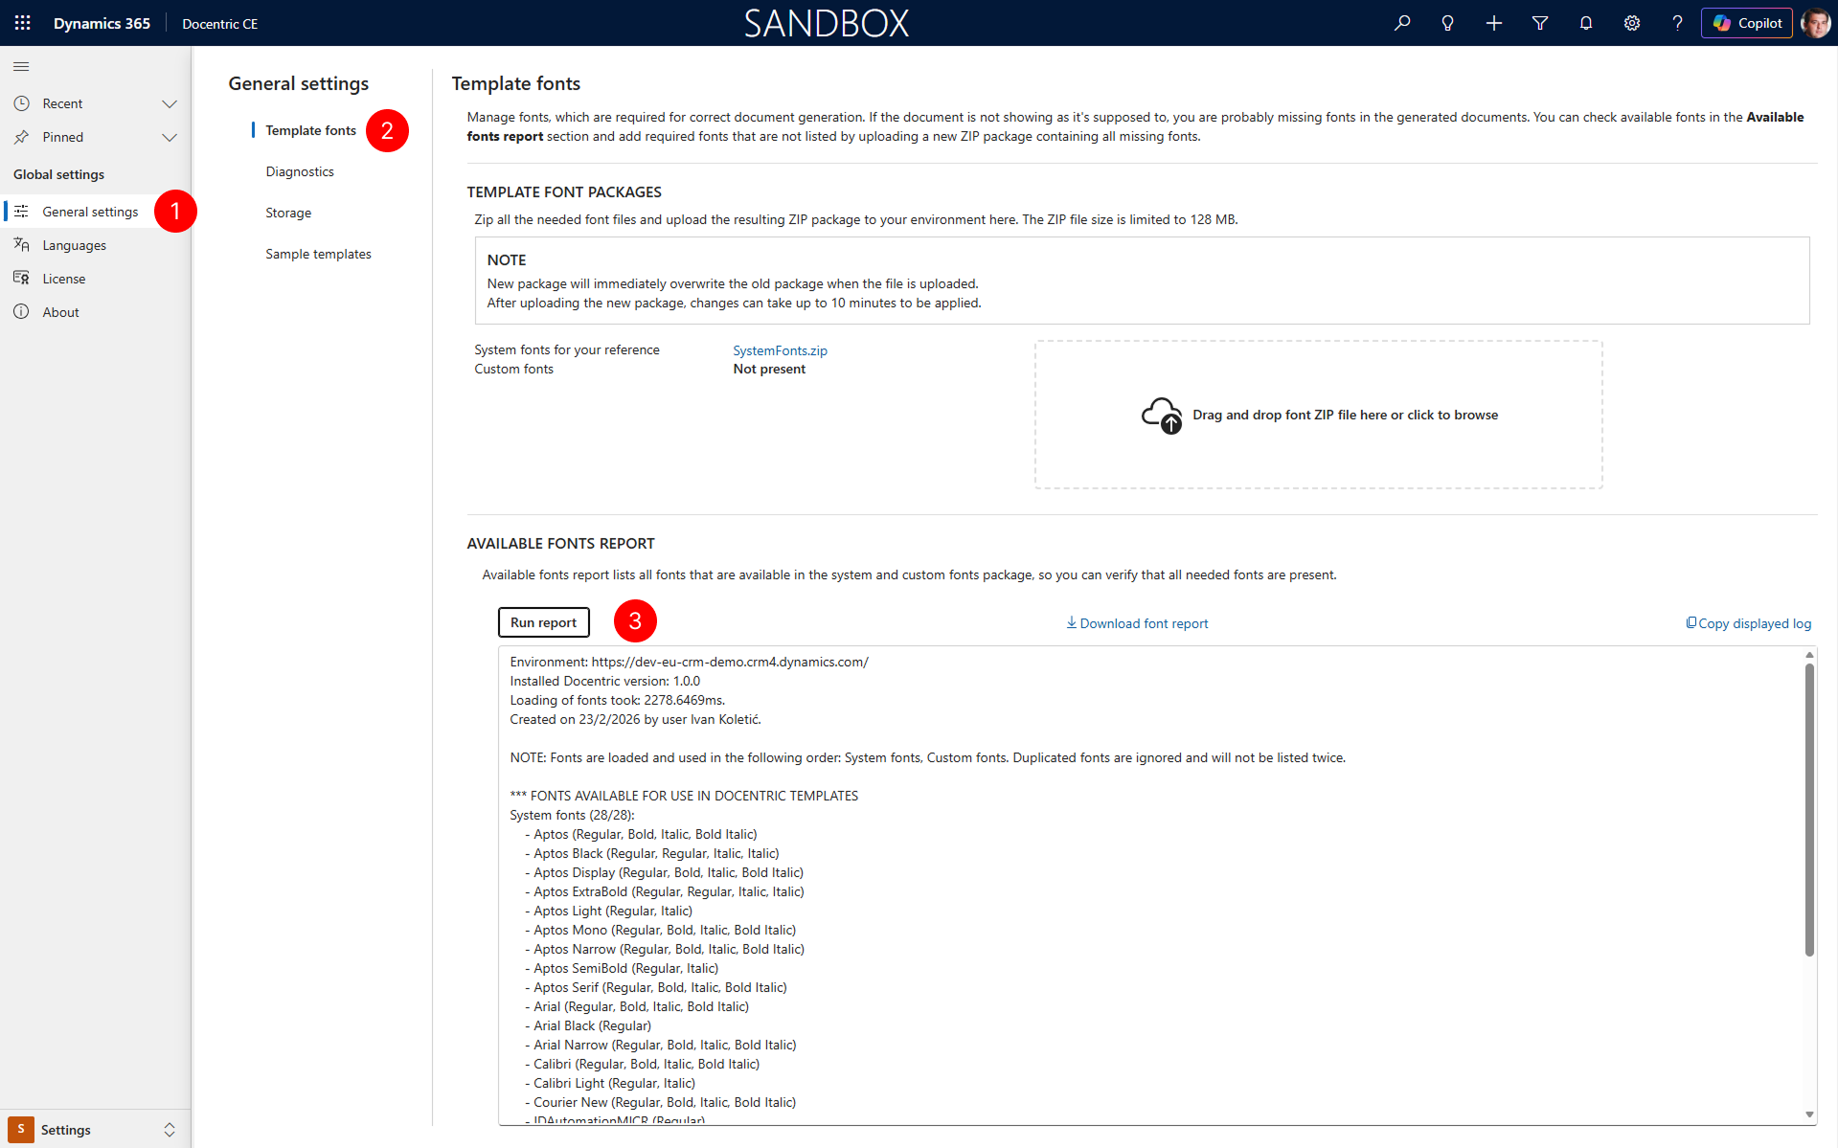The width and height of the screenshot is (1838, 1148).
Task: Click the 'Not present' custom fonts value
Action: [x=769, y=369]
